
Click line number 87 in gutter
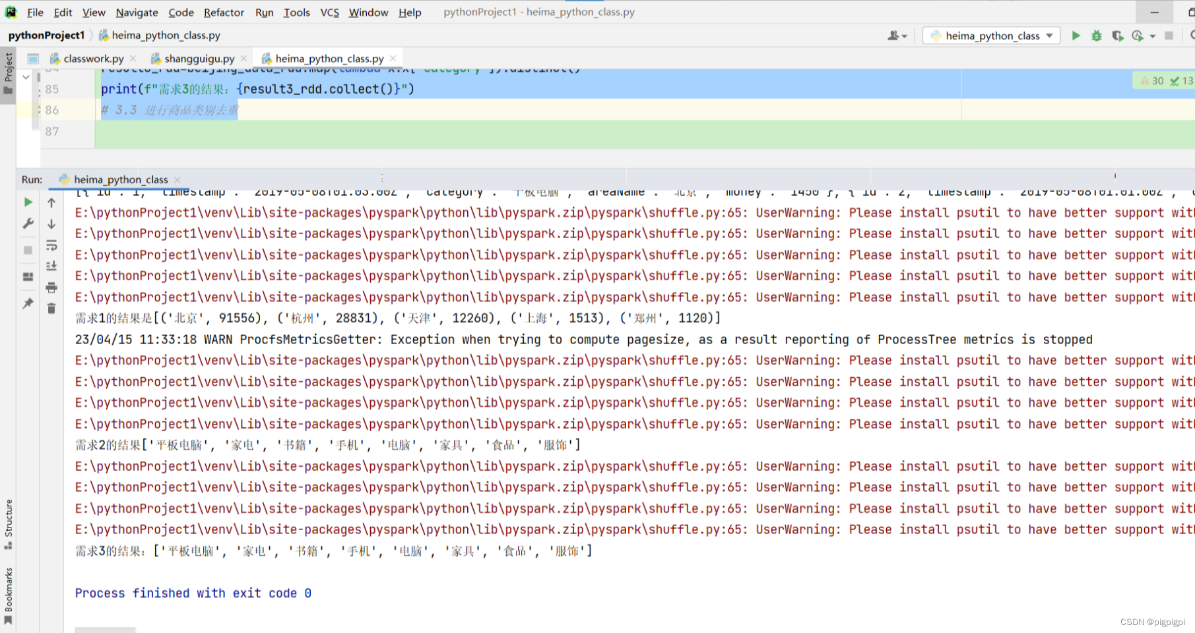pyautogui.click(x=52, y=131)
